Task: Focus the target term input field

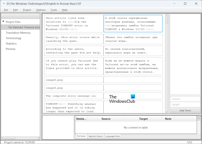Action: point(185,104)
